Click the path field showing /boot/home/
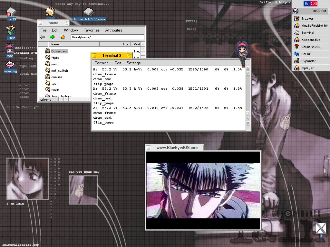Screen dimensions: 330x247 click(107, 37)
